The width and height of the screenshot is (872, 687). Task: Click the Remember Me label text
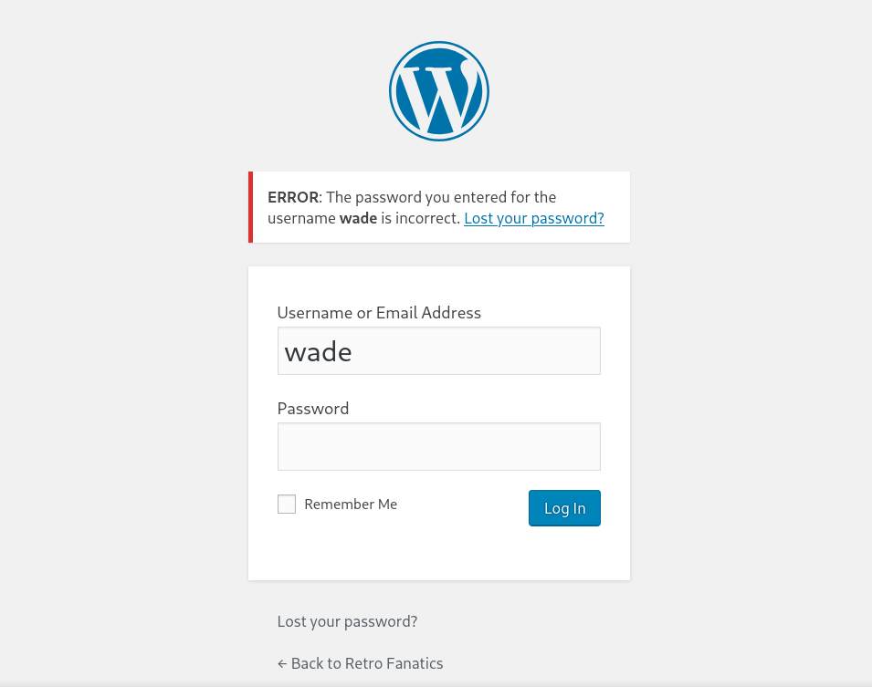point(351,505)
